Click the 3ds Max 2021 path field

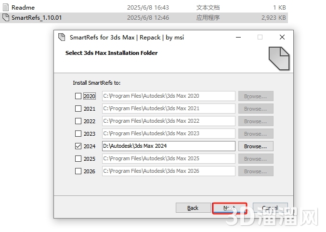pyautogui.click(x=169, y=108)
